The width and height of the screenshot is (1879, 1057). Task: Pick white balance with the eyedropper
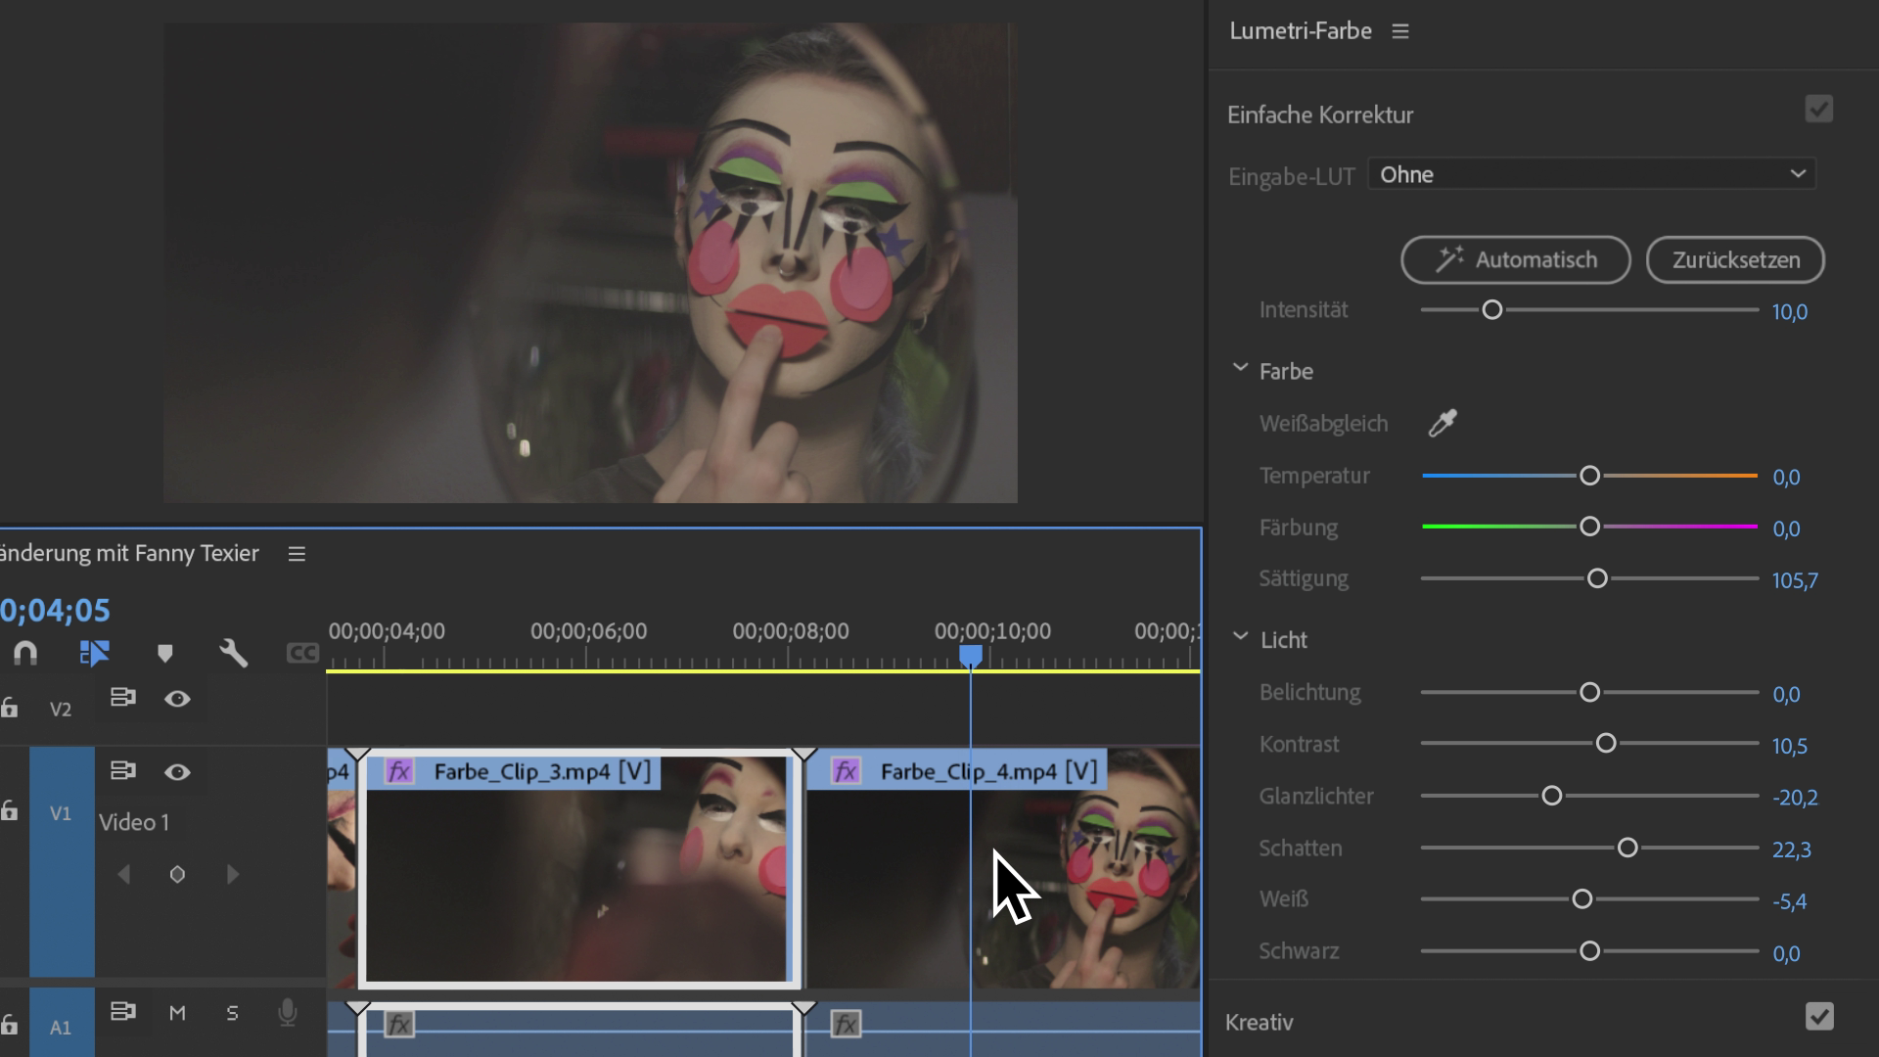click(x=1443, y=423)
